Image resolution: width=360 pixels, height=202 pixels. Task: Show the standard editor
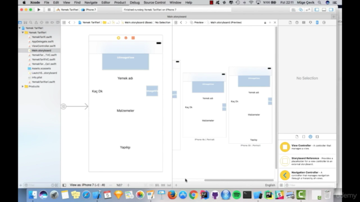(x=294, y=10)
